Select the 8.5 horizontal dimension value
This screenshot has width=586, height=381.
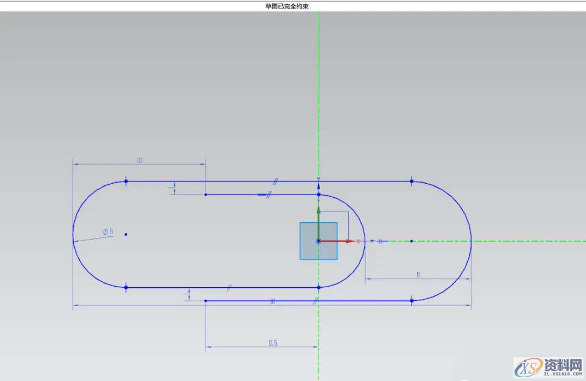click(x=273, y=343)
